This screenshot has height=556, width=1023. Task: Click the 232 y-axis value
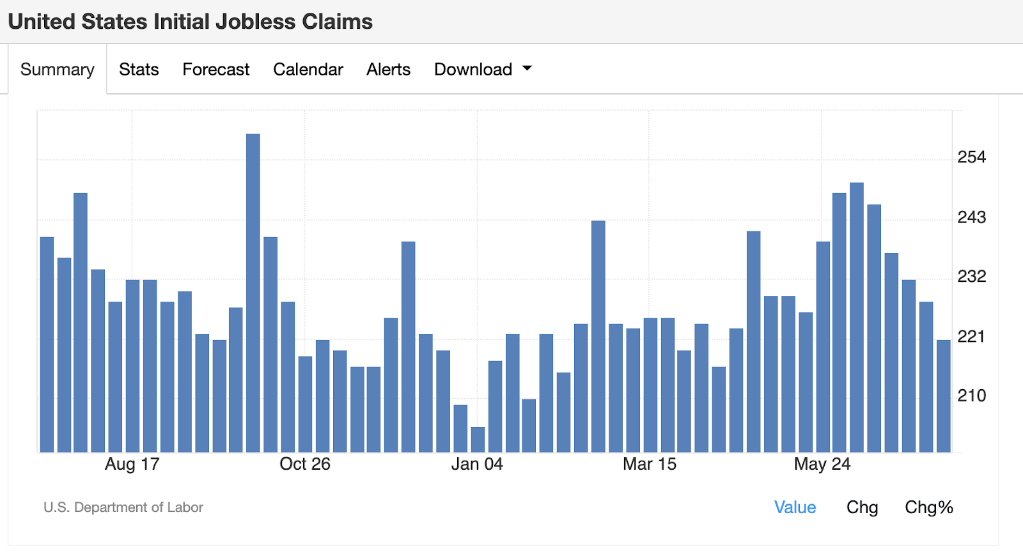coord(971,276)
